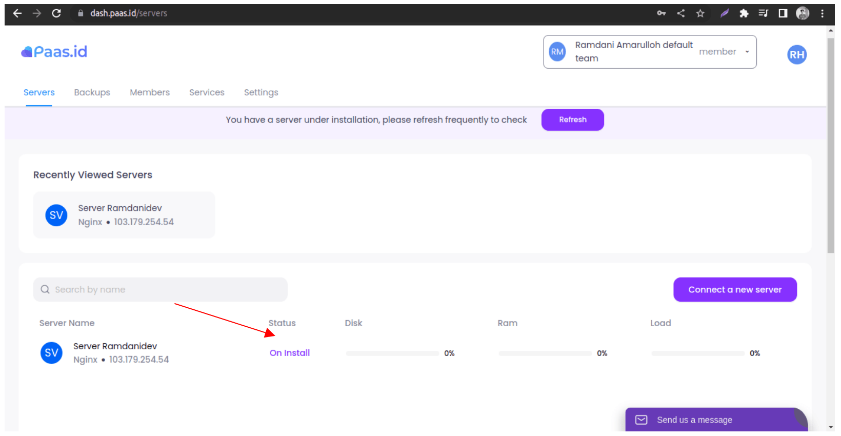This screenshot has height=436, width=841.
Task: Reload the page with the browser reload icon
Action: coord(56,13)
